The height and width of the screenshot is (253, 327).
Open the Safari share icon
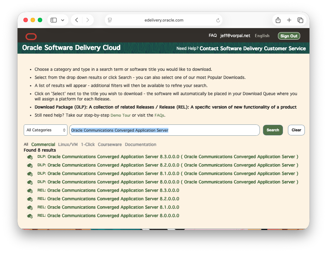(278, 20)
